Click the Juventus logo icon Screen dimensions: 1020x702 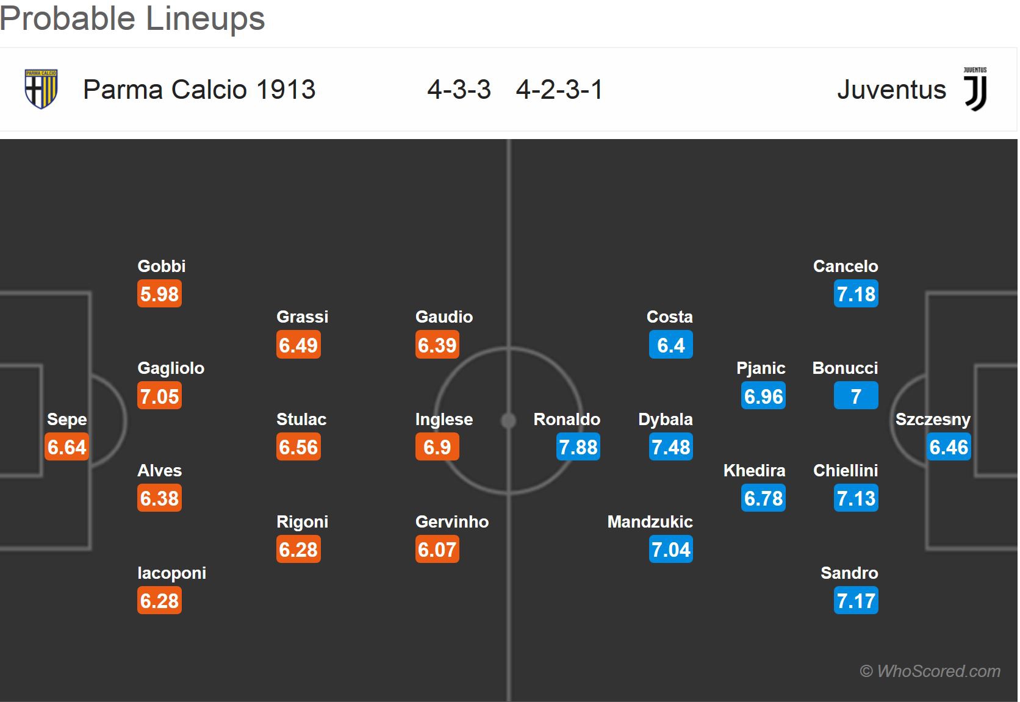point(975,89)
